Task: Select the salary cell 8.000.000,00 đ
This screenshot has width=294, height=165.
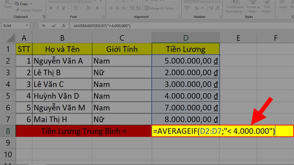Action: [186, 120]
